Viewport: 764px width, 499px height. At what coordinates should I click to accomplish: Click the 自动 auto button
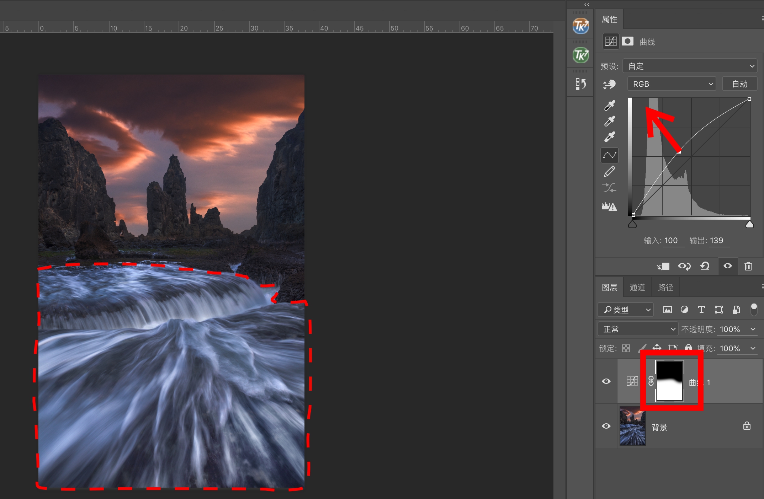click(739, 84)
